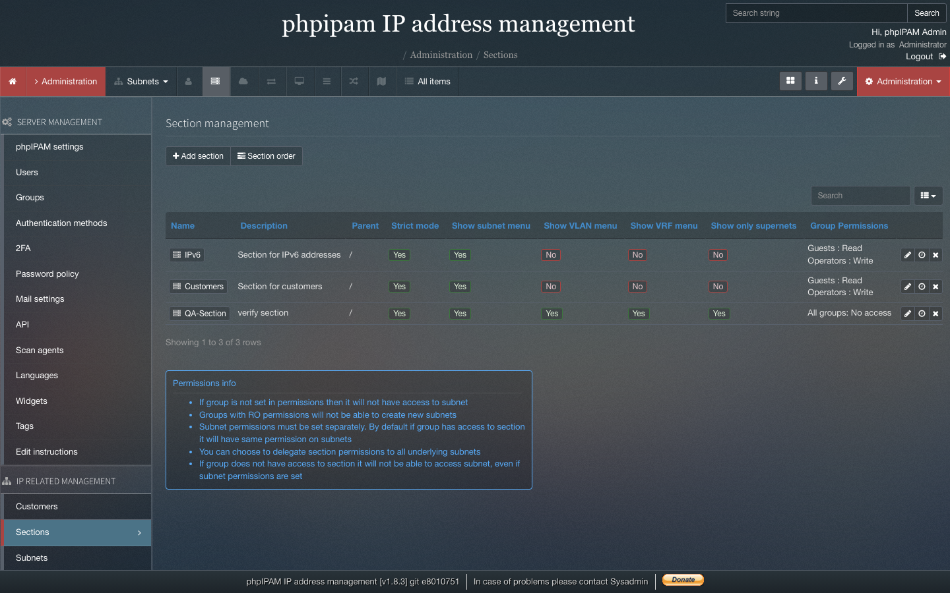Delete the IPv6 section with X icon
The height and width of the screenshot is (593, 950).
pos(935,255)
